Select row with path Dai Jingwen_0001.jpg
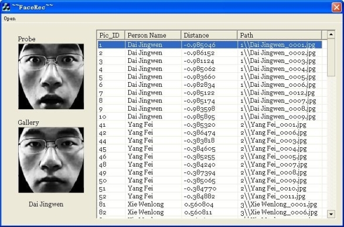 [x=210, y=45]
